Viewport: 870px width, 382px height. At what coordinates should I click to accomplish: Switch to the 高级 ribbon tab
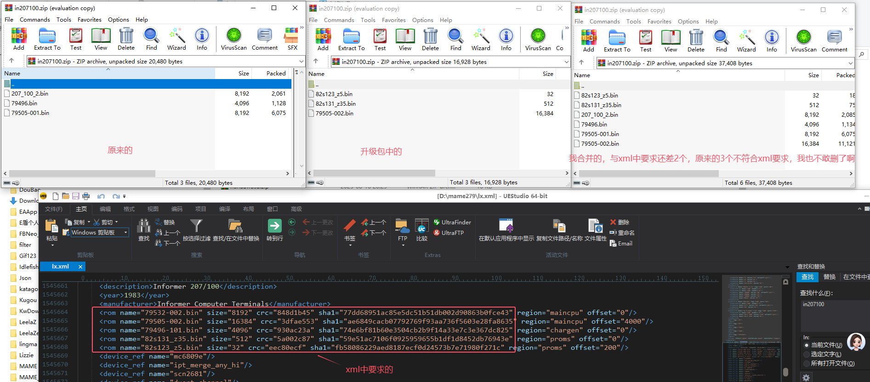tap(296, 209)
